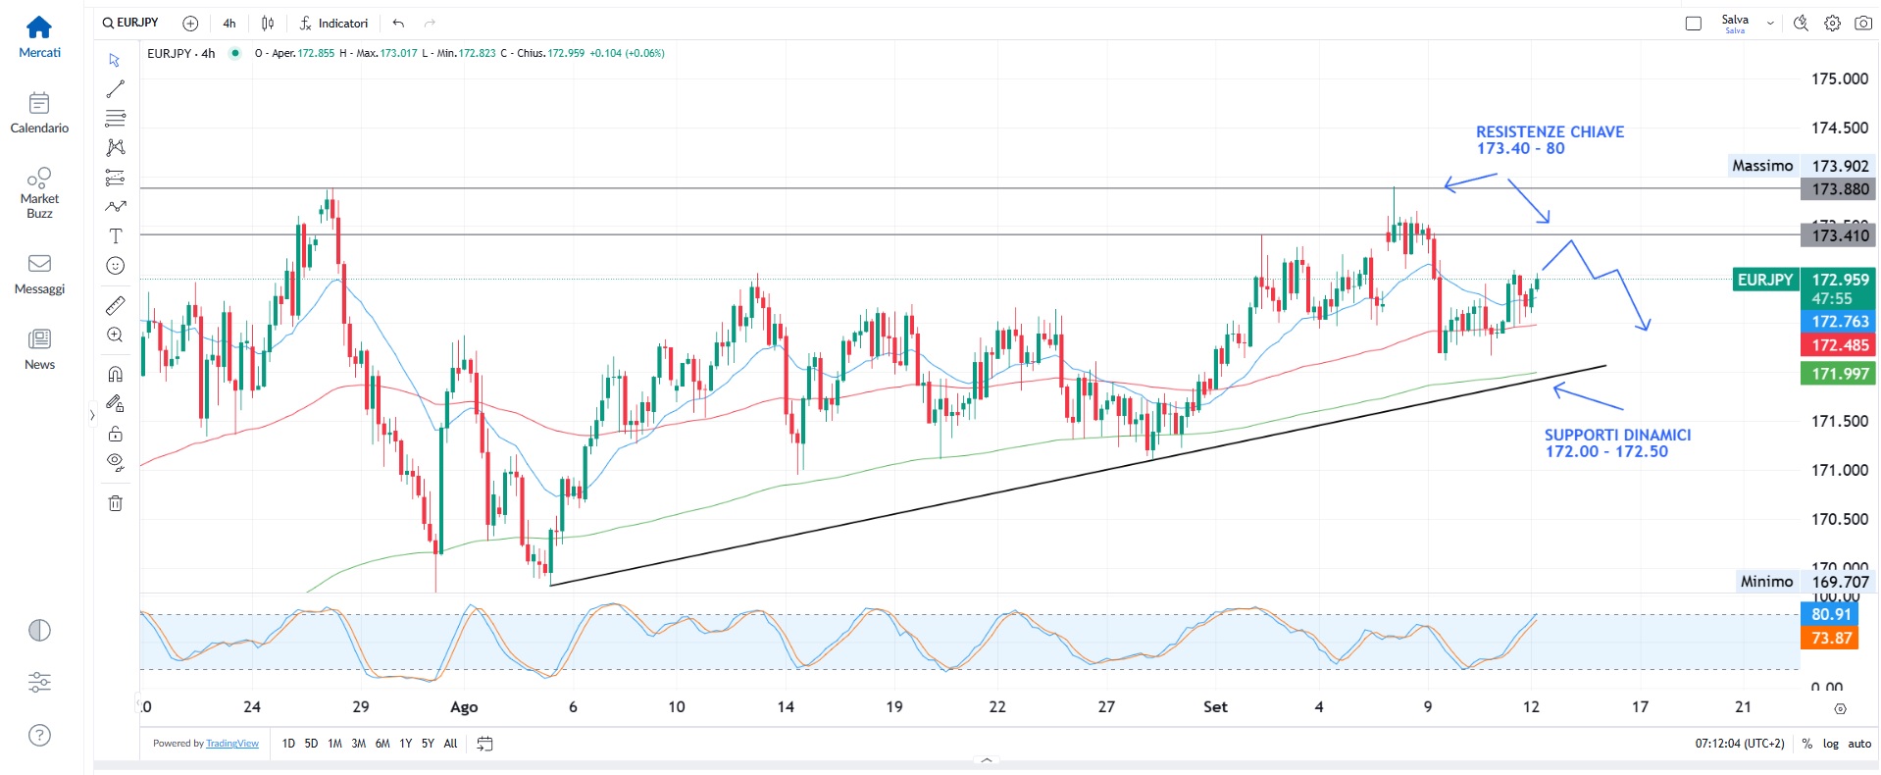The width and height of the screenshot is (1881, 775).
Task: Open the emoji sticker tool
Action: pyautogui.click(x=115, y=266)
